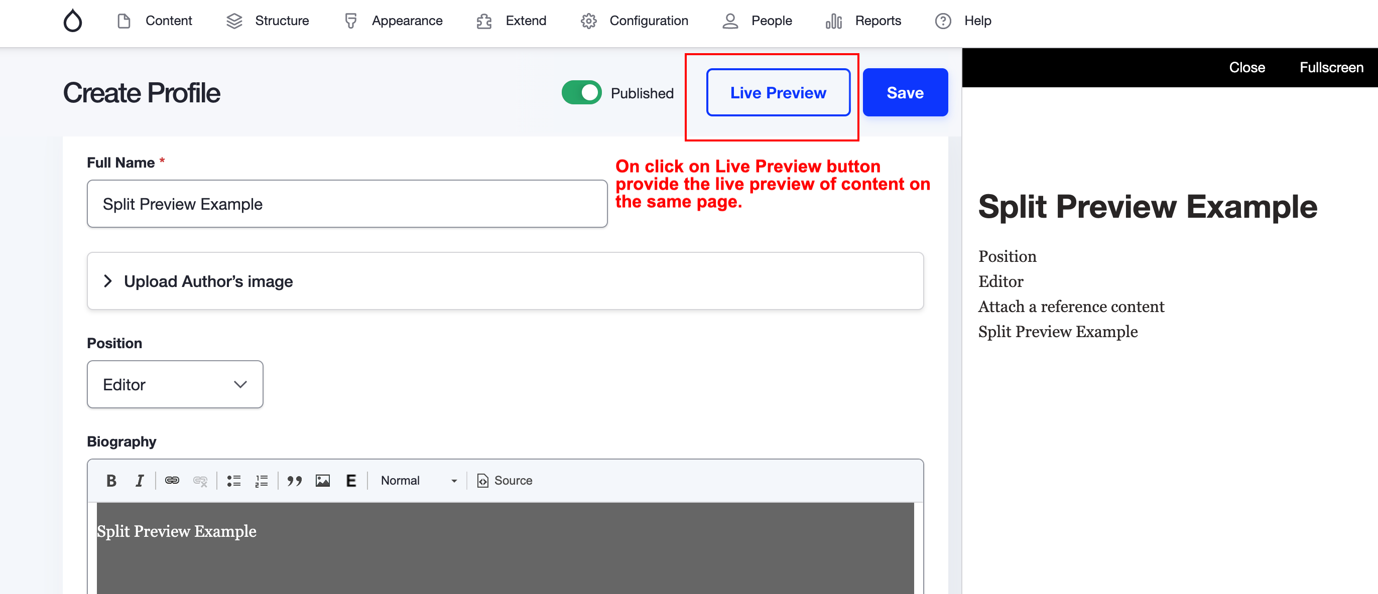1378x594 pixels.
Task: Click the Drupal drop logo
Action: 73,21
